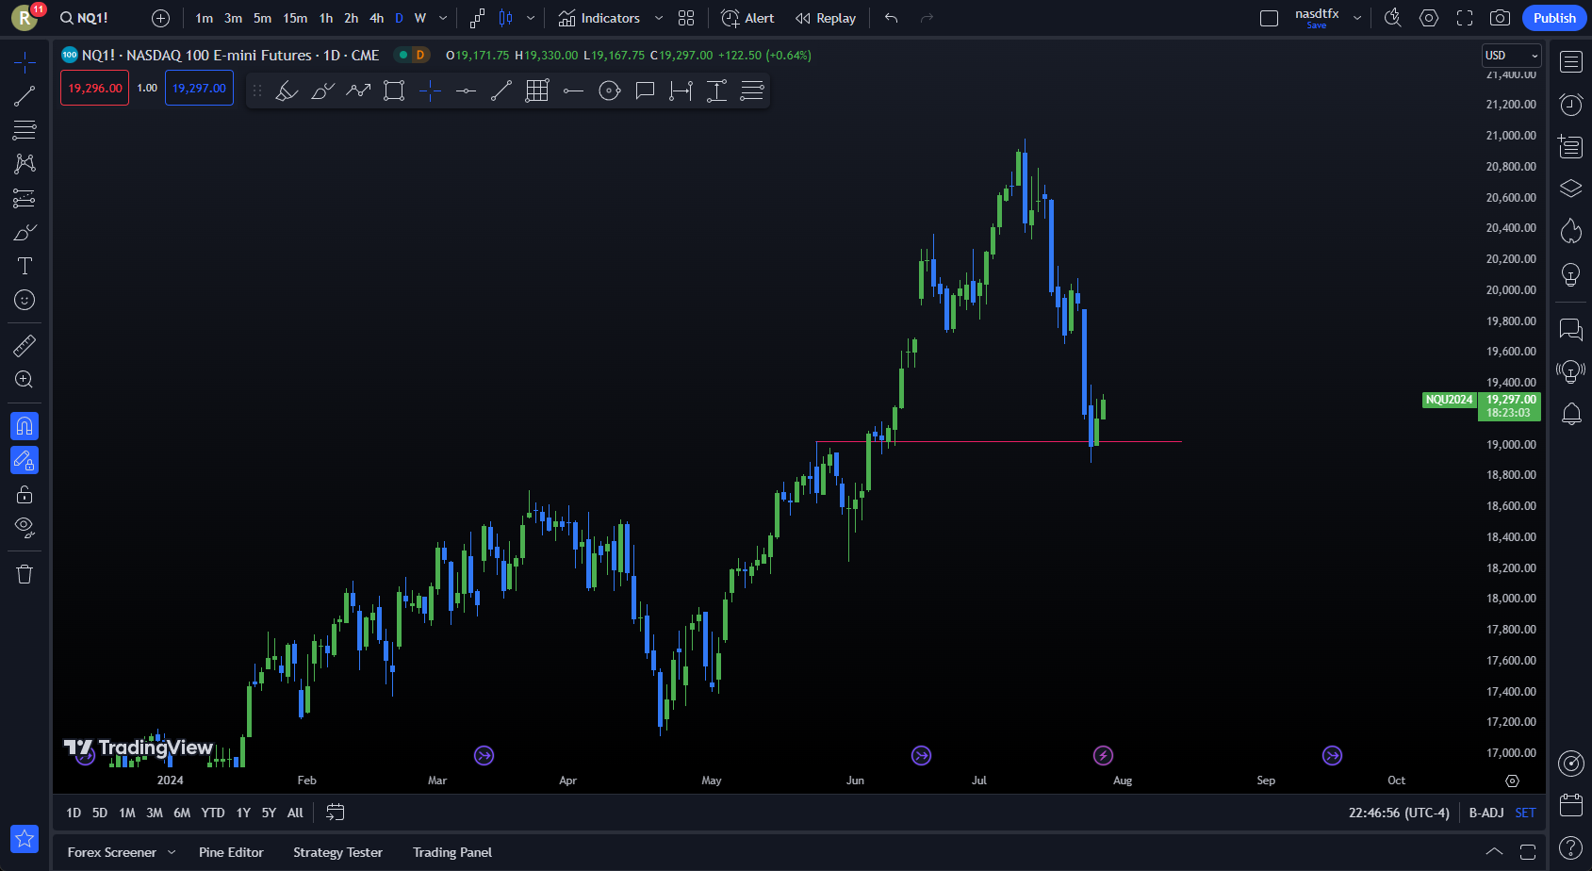Activate the Measure ruler tool
Viewport: 1592px width, 871px height.
click(x=25, y=346)
